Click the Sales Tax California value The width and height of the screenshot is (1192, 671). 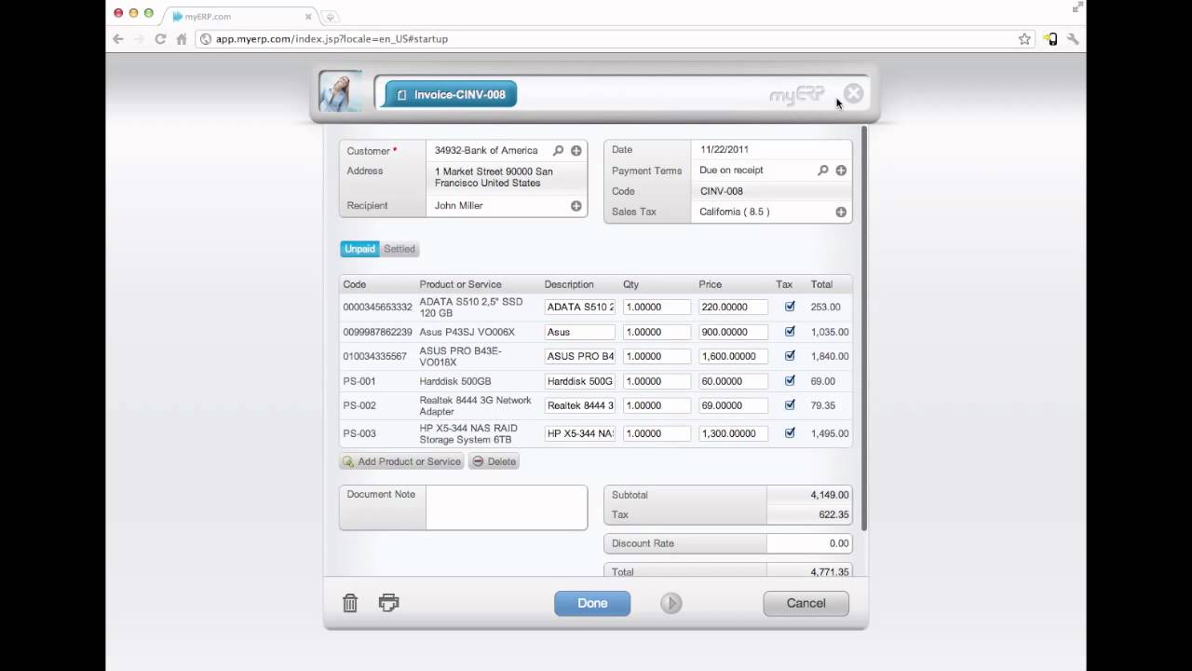coord(734,212)
